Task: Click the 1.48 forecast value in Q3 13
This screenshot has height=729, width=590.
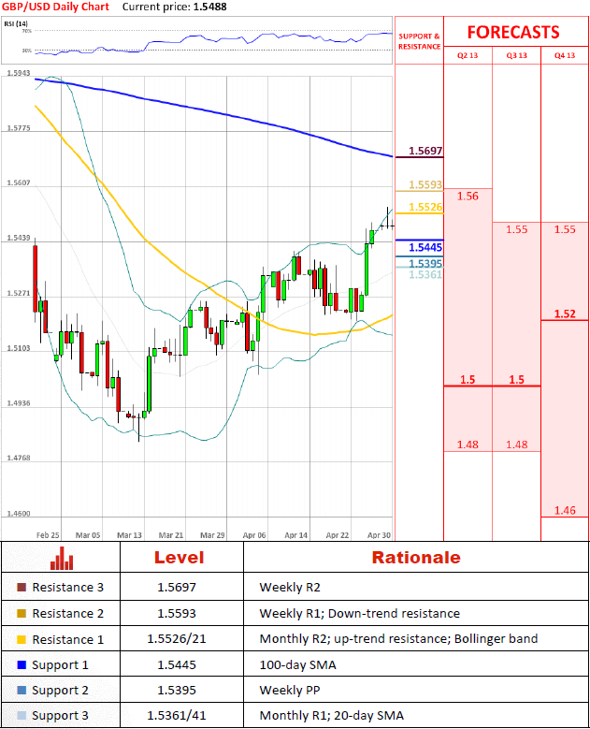Action: coord(516,445)
